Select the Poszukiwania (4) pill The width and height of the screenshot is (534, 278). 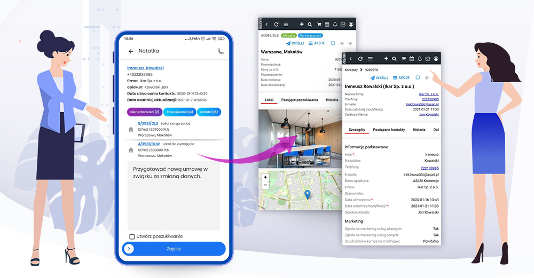click(179, 112)
